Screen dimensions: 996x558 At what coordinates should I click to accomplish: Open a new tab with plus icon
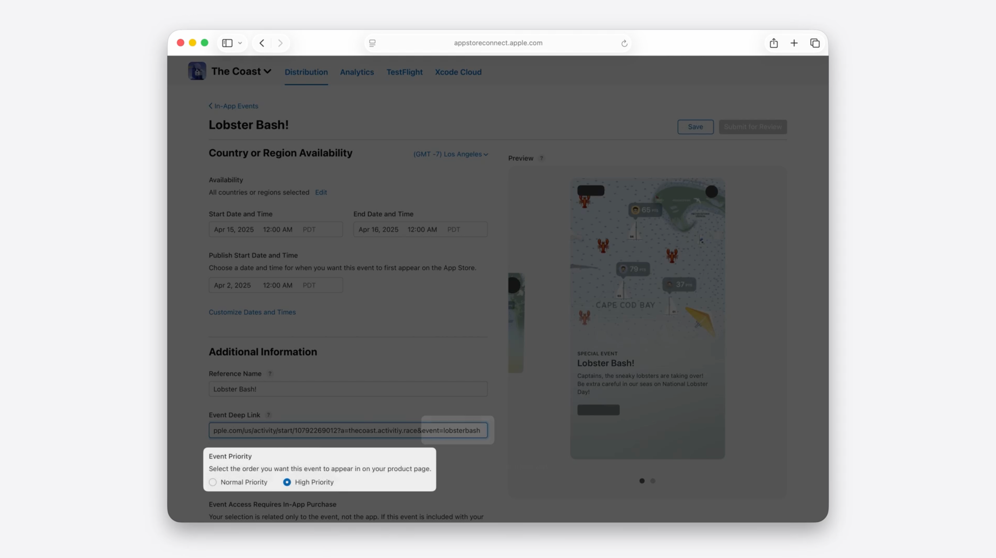pyautogui.click(x=794, y=43)
